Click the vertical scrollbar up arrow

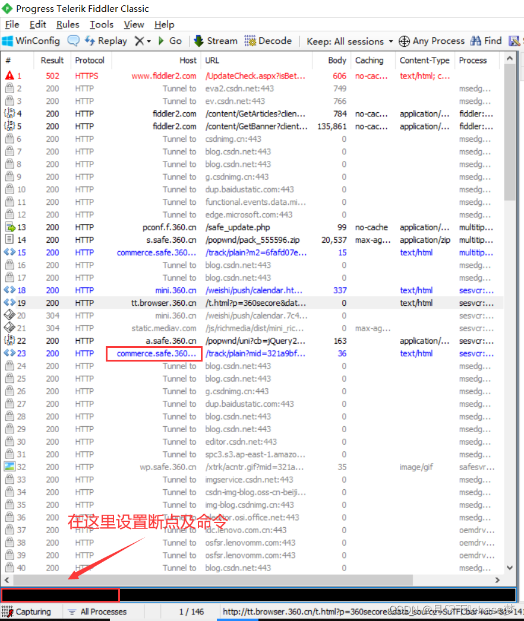click(510, 59)
